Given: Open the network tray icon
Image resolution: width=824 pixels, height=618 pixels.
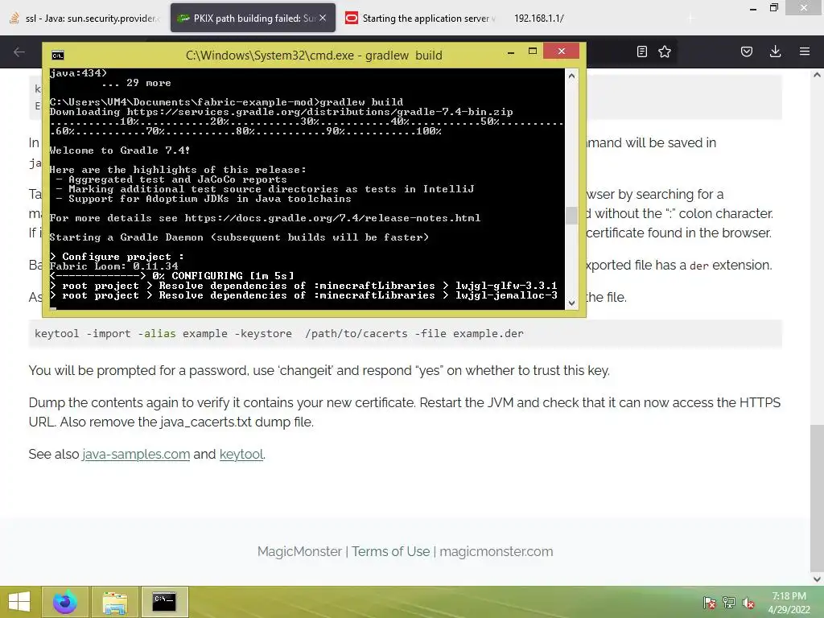Looking at the screenshot, I should point(729,603).
